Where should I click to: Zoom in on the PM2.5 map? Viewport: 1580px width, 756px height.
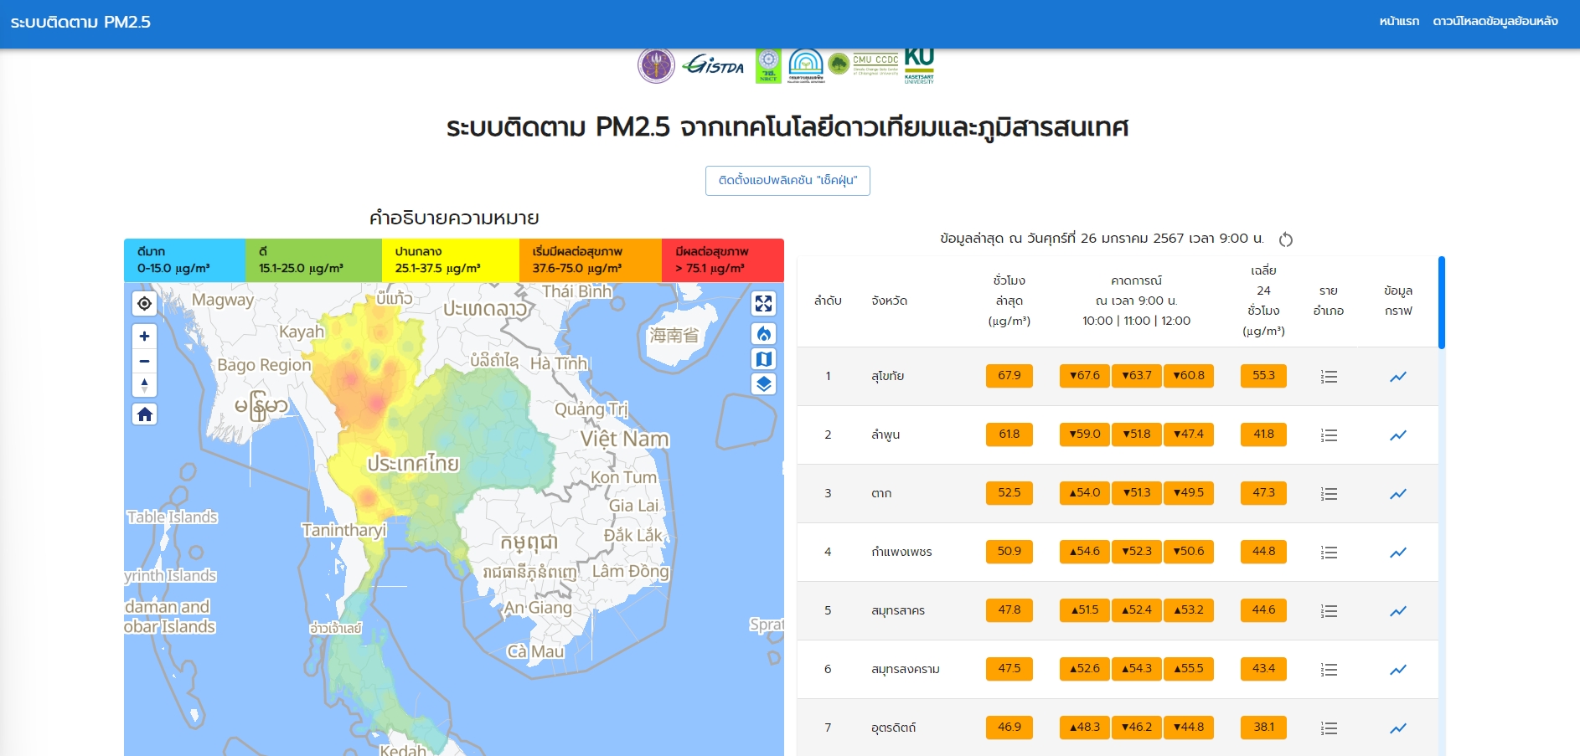[144, 336]
